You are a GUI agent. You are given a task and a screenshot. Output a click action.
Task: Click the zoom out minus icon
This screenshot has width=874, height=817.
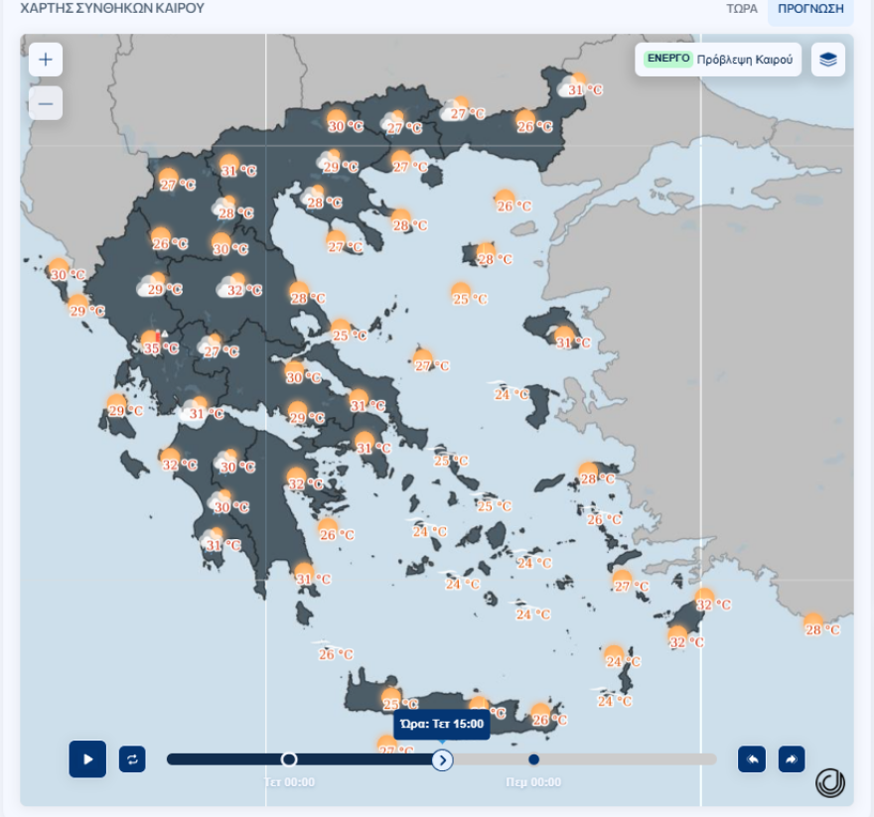coord(45,102)
